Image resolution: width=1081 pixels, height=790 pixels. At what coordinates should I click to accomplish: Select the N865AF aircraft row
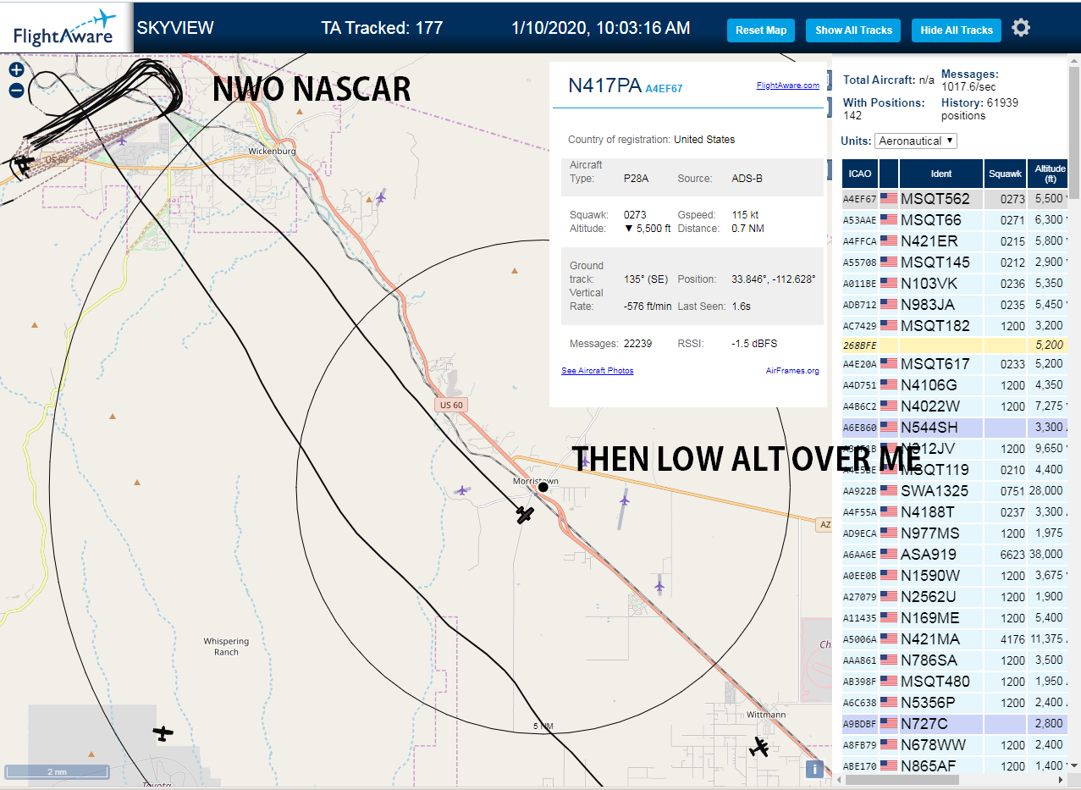tap(955, 765)
